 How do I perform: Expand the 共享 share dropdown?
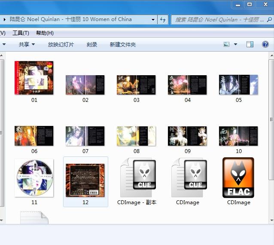pyautogui.click(x=33, y=44)
